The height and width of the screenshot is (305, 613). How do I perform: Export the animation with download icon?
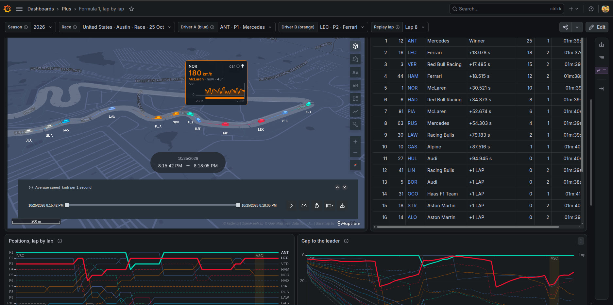[x=342, y=206]
